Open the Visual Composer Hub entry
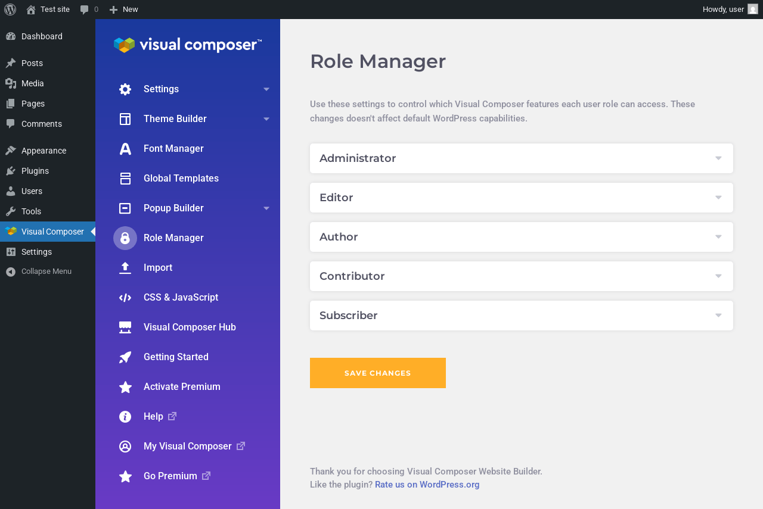Image resolution: width=763 pixels, height=509 pixels. click(x=188, y=327)
